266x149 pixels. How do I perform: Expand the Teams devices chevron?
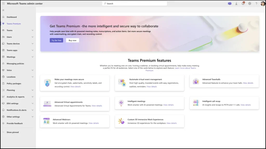click(x=32, y=44)
